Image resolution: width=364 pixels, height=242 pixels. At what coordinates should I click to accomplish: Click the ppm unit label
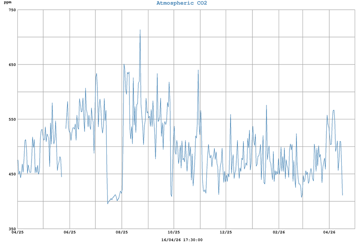pos(8,3)
